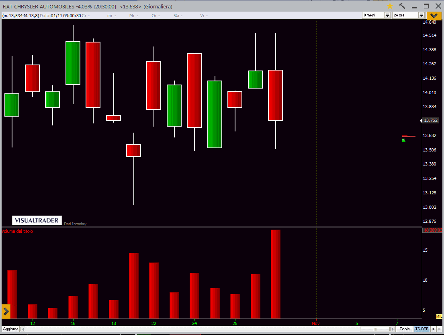Click the 'Nov' month marker on time axis
This screenshot has width=444, height=335.
316,323
